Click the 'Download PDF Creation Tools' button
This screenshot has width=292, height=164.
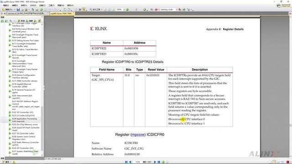pos(283,5)
